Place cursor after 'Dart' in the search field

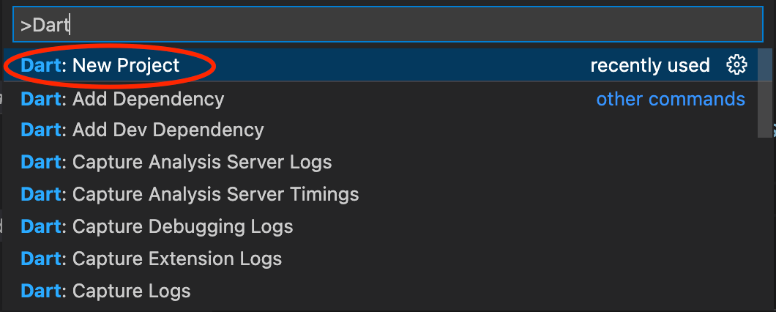click(70, 25)
